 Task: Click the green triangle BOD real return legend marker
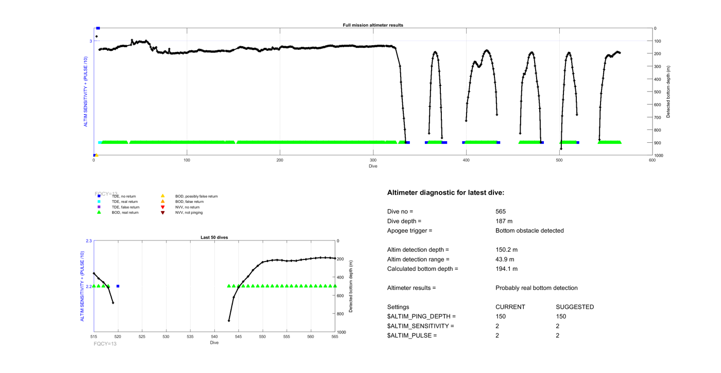point(99,212)
